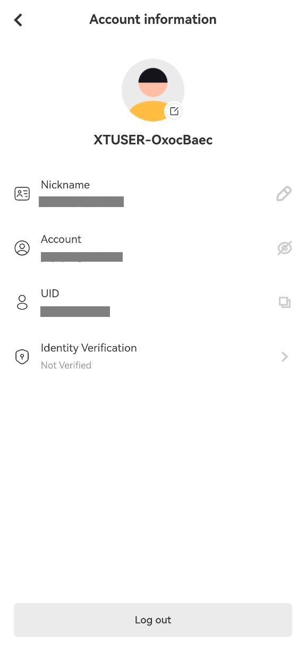Open the Account information screen header
Screen dimensions: 306x654
click(153, 19)
